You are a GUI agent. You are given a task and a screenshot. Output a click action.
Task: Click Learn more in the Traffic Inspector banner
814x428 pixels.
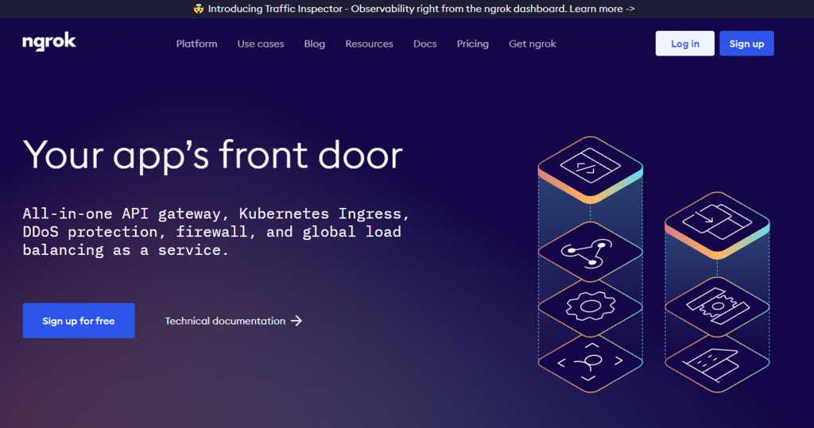602,9
